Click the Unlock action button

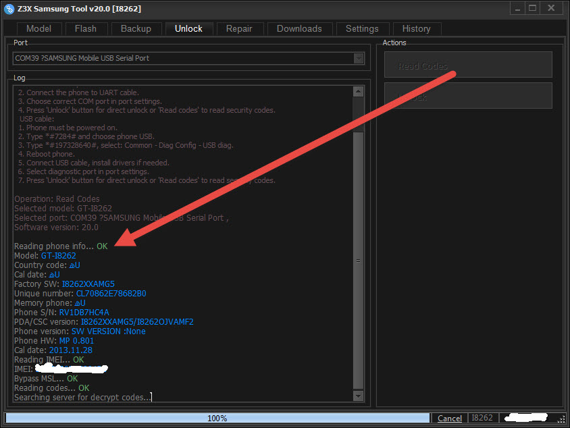point(468,96)
